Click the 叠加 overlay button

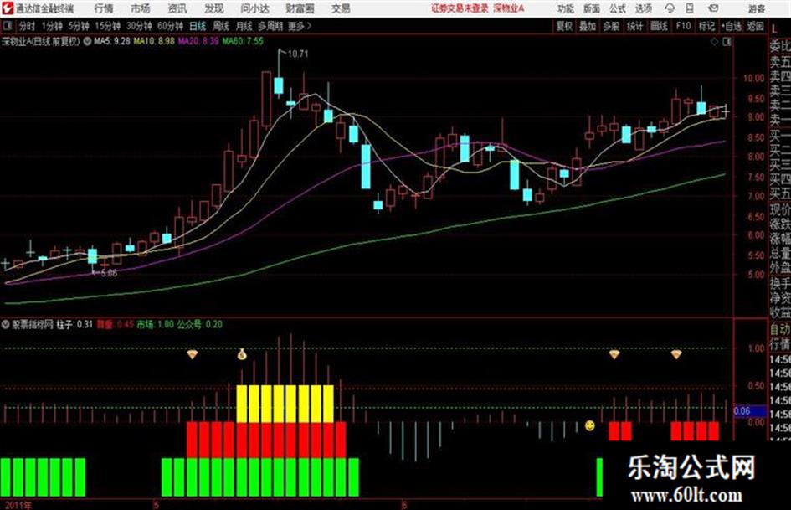588,26
